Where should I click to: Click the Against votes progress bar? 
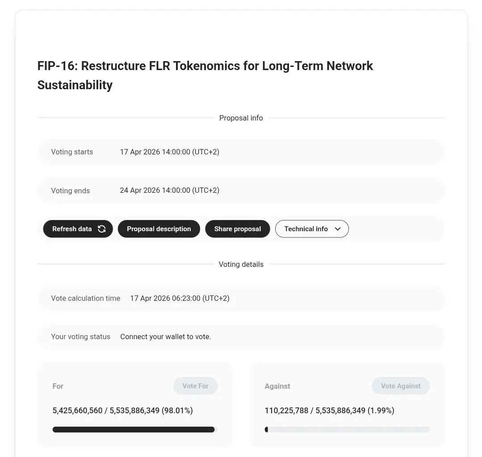tap(347, 430)
